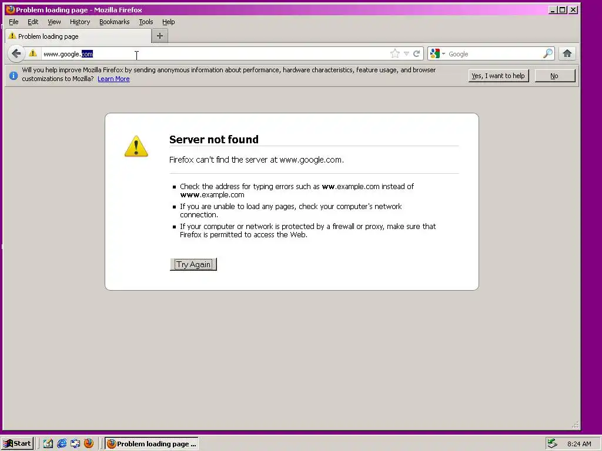Decline telemetry with the No button
The height and width of the screenshot is (451, 602).
click(554, 76)
